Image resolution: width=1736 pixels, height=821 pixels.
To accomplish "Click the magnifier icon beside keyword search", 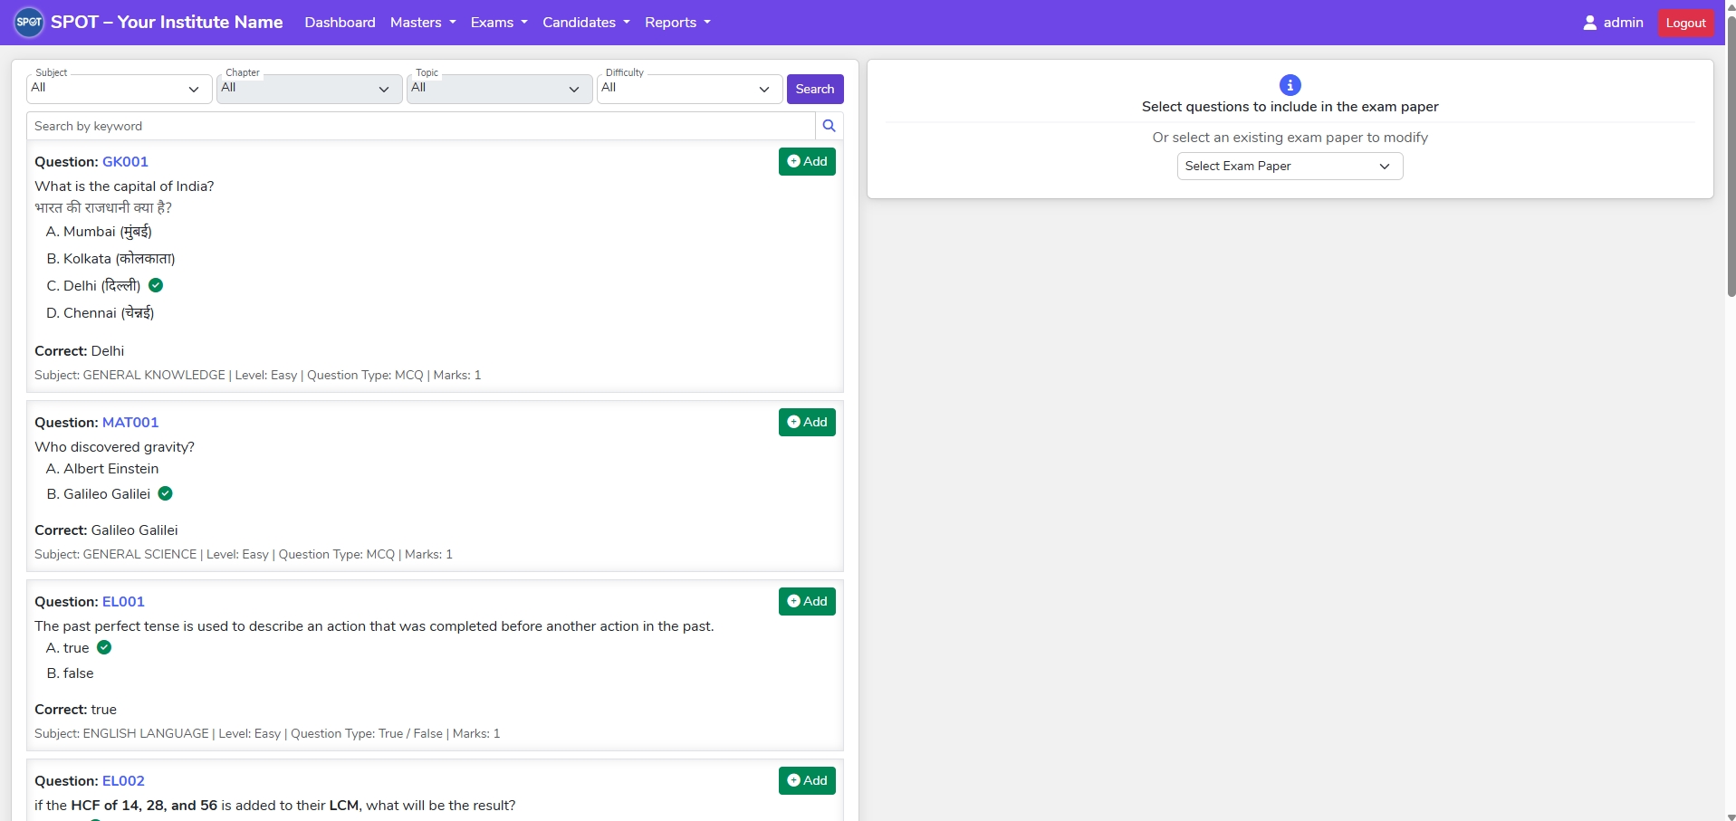I will [829, 126].
